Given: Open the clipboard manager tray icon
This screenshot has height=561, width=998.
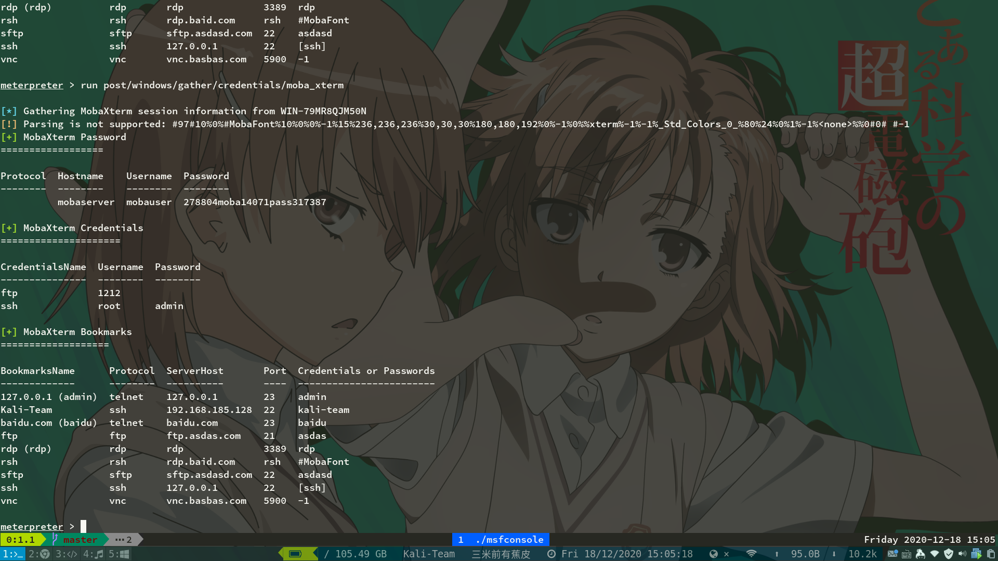Looking at the screenshot, I should (x=991, y=554).
